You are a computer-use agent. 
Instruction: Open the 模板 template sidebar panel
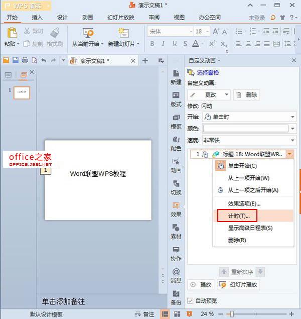[176, 122]
